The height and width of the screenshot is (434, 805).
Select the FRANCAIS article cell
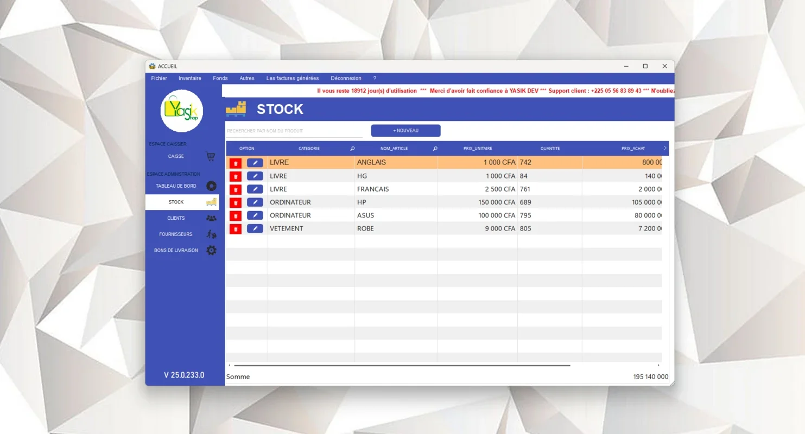[396, 189]
